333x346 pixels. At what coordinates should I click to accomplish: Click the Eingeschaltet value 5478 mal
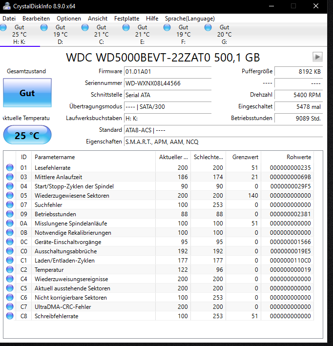[298, 107]
